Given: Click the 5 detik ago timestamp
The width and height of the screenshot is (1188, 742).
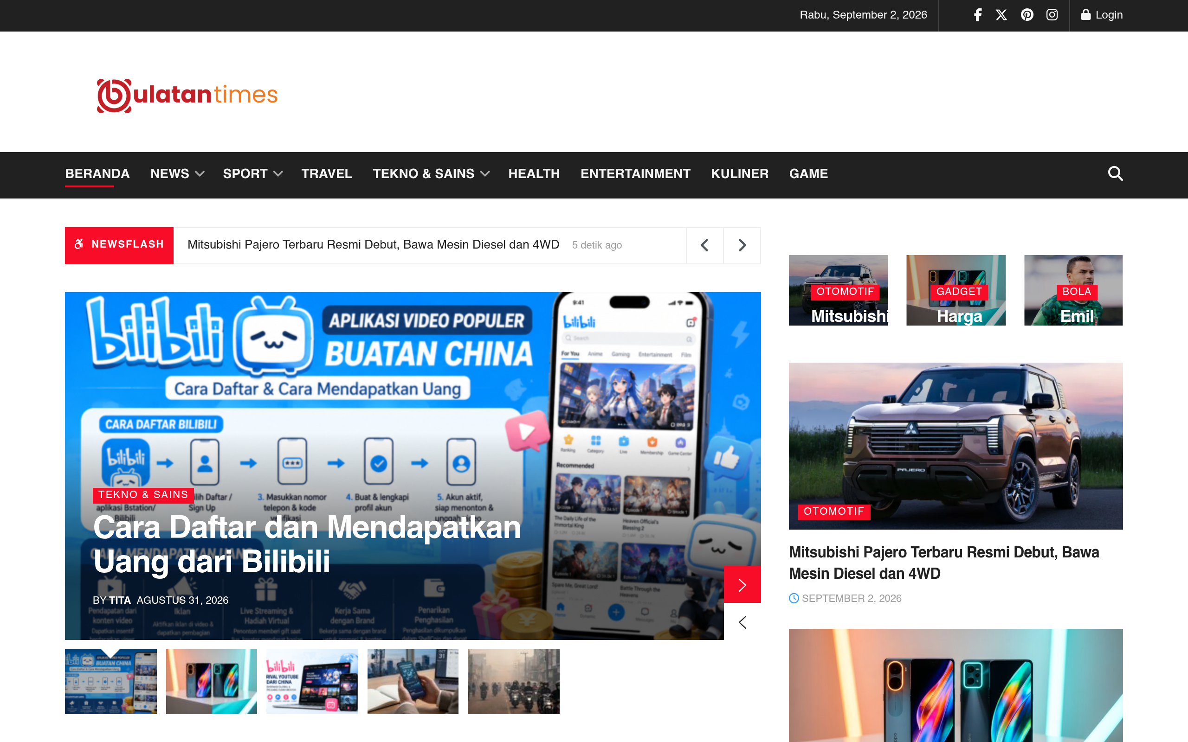Looking at the screenshot, I should coord(596,245).
